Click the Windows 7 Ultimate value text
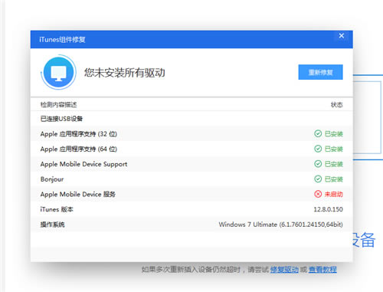The height and width of the screenshot is (292, 383). pyautogui.click(x=280, y=225)
